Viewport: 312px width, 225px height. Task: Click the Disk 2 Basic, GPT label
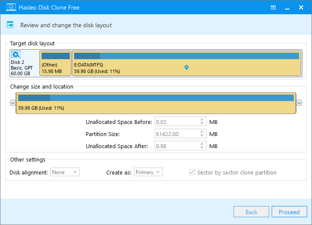pyautogui.click(x=22, y=68)
